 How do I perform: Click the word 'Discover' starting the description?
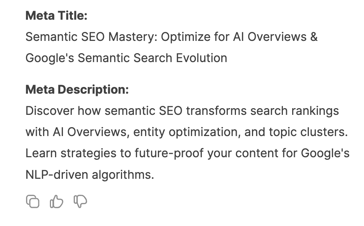pyautogui.click(x=50, y=110)
